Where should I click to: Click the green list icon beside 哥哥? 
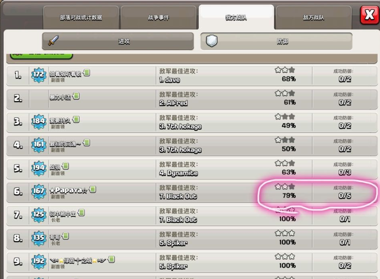[x=66, y=236]
